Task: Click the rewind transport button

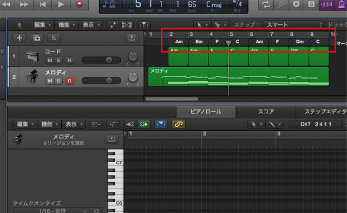Action: [6, 4]
